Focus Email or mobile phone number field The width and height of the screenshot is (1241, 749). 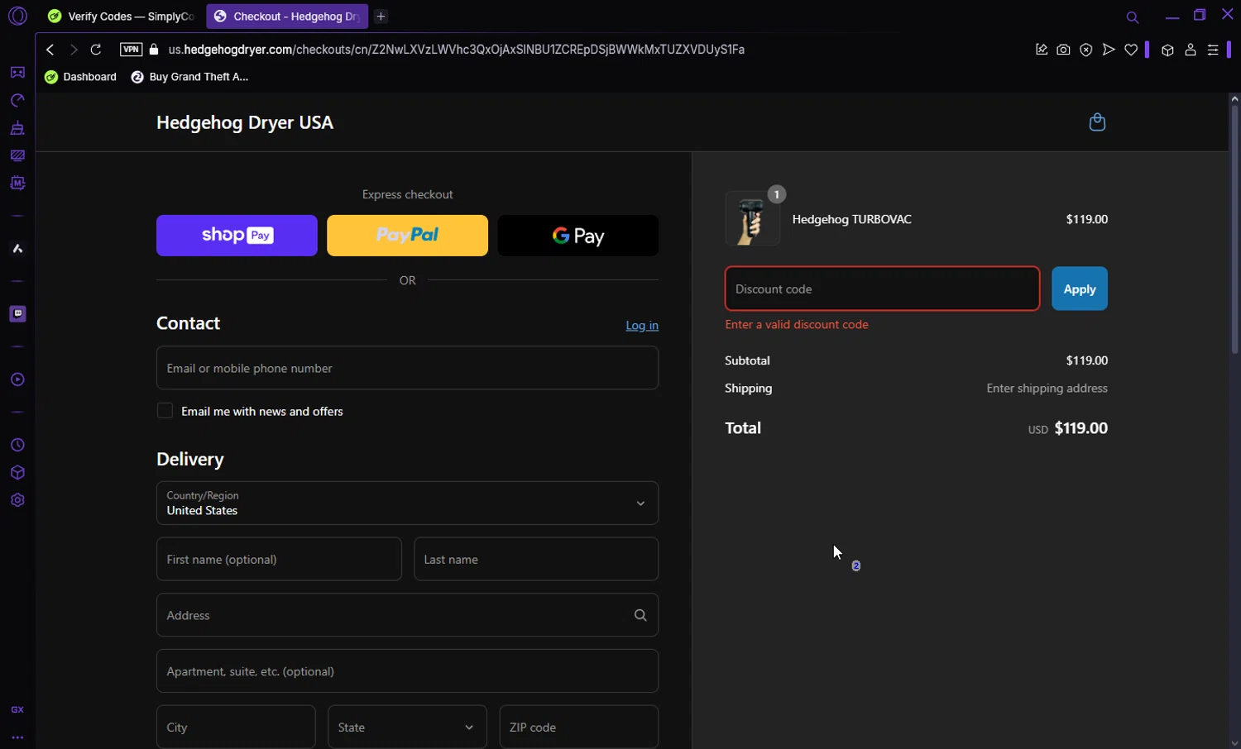[x=407, y=368]
